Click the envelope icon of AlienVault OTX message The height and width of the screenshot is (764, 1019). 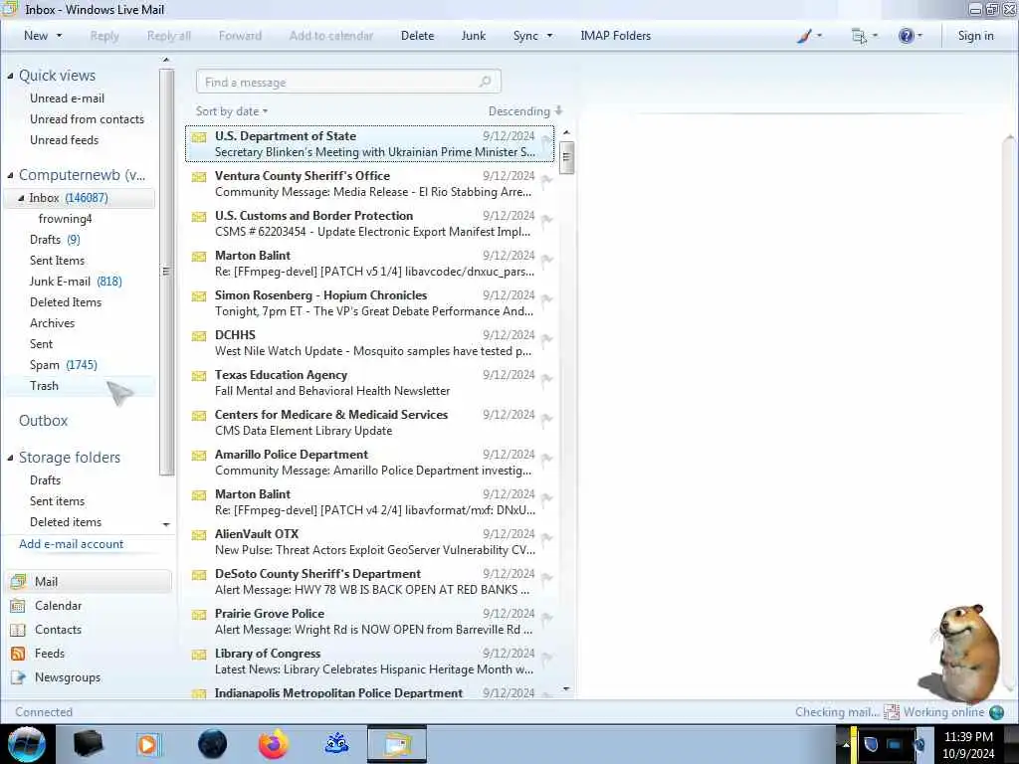click(x=199, y=534)
